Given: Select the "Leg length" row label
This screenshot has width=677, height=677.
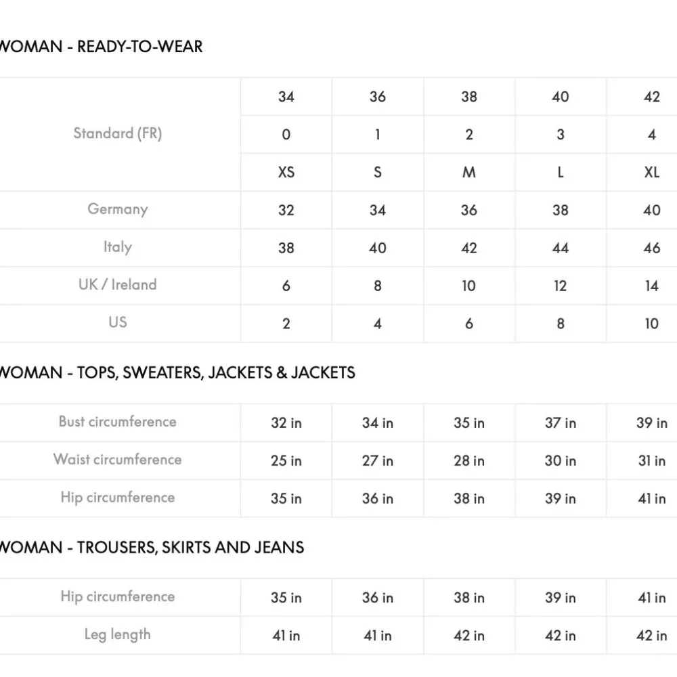Looking at the screenshot, I should (118, 635).
